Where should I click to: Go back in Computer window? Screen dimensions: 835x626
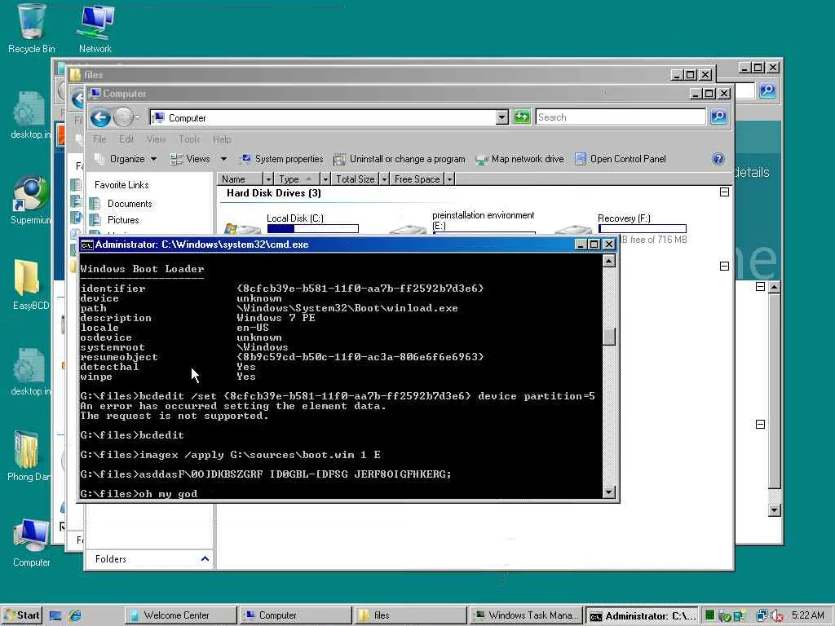(x=100, y=117)
